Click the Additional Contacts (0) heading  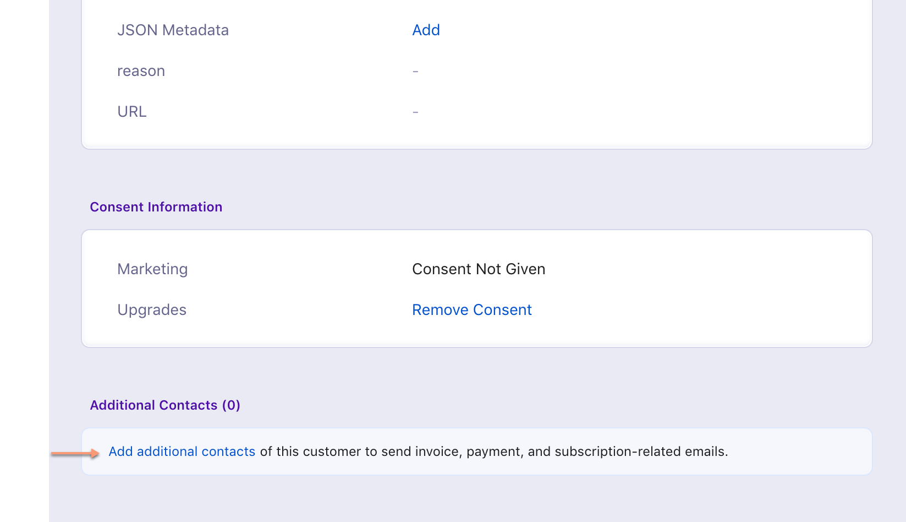pos(165,405)
